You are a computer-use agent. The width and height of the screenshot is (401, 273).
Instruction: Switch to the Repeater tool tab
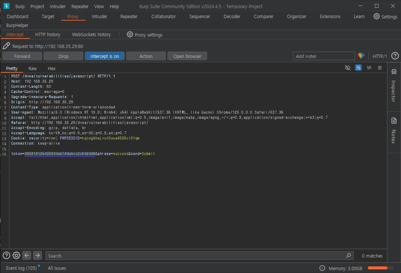129,17
